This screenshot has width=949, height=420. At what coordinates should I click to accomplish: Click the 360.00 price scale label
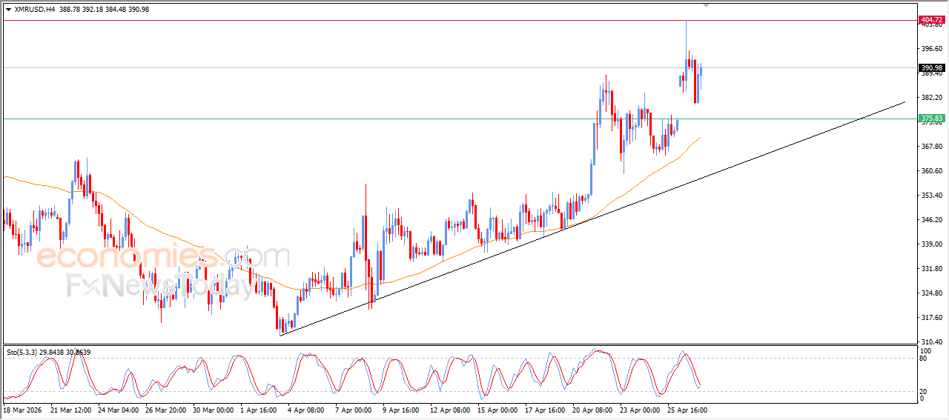[x=931, y=170]
